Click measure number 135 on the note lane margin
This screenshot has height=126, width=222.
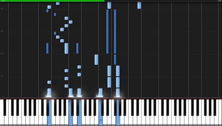(x=2, y=8)
